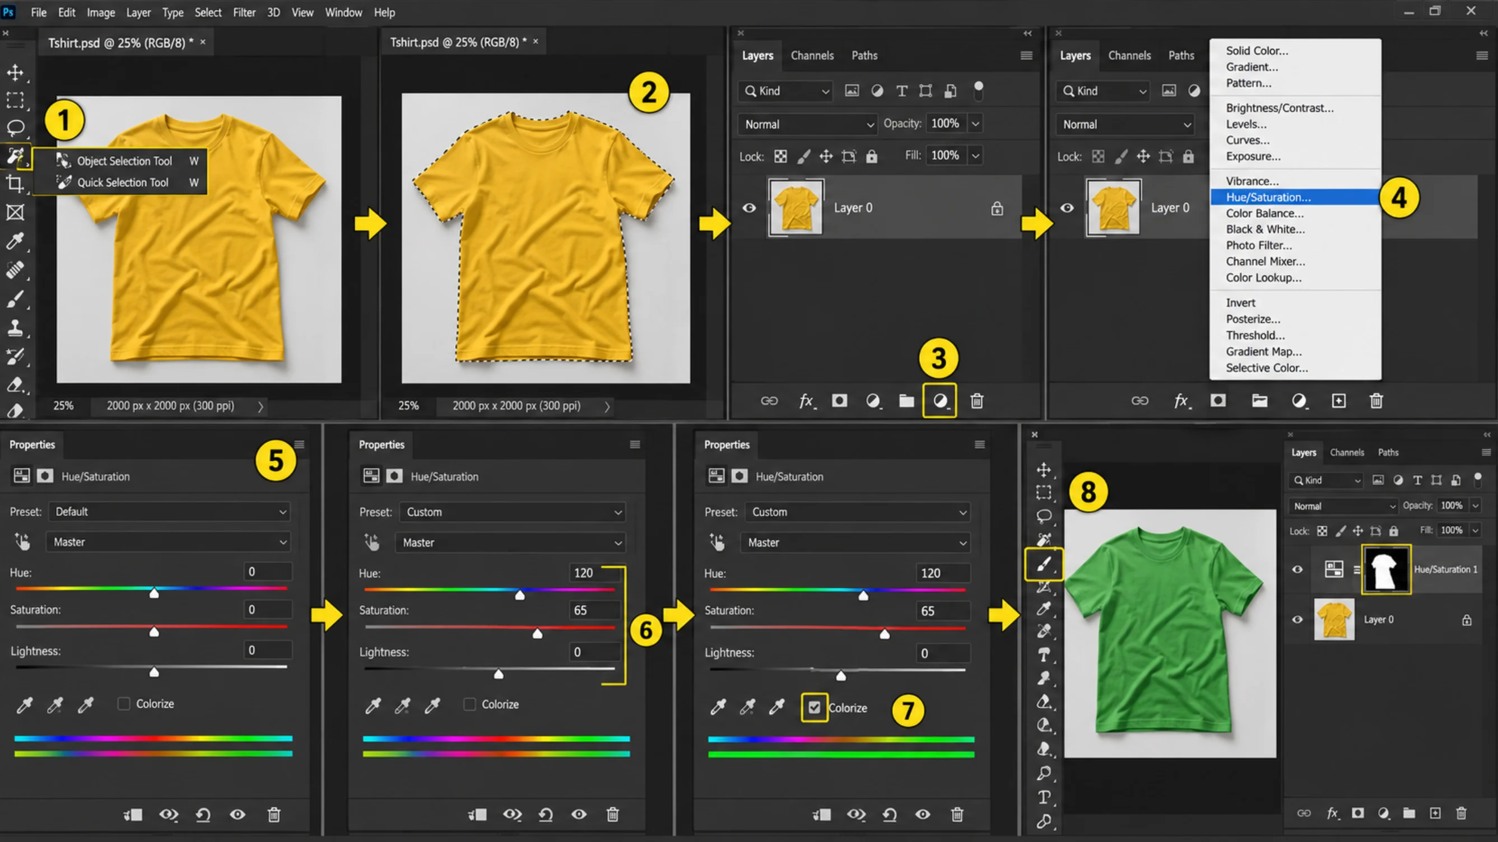Viewport: 1498px width, 842px height.
Task: Click the reset arrow in the Preset Default Properties panel
Action: click(x=203, y=815)
